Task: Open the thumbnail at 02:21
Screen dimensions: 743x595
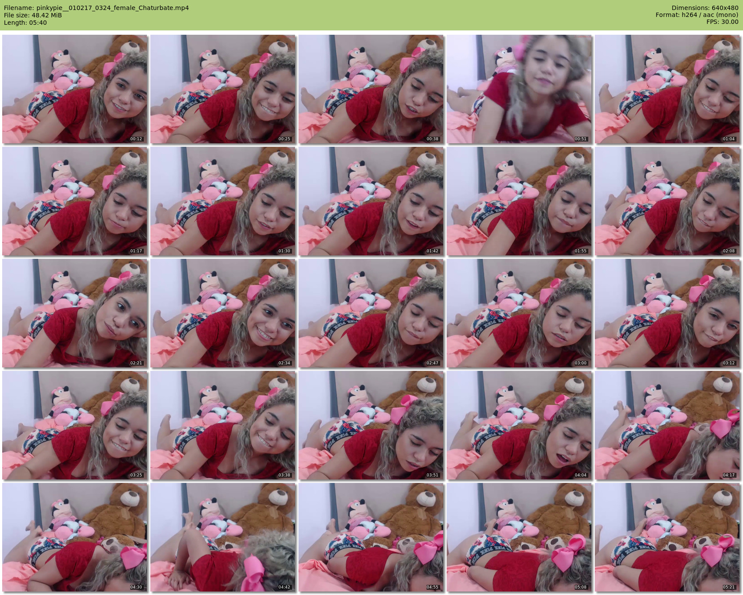Action: pos(75,313)
